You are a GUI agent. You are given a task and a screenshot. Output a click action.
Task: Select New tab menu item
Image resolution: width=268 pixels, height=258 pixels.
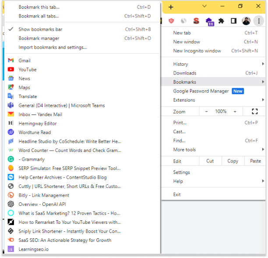(213, 33)
